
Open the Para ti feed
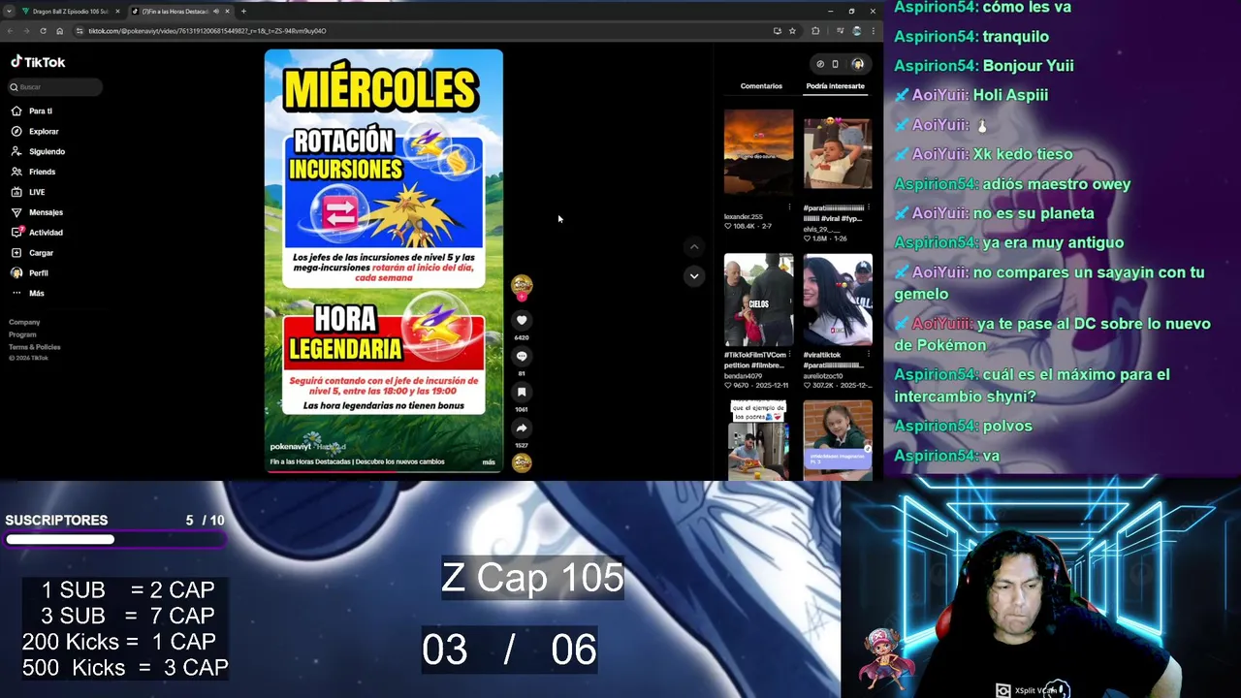32,111
